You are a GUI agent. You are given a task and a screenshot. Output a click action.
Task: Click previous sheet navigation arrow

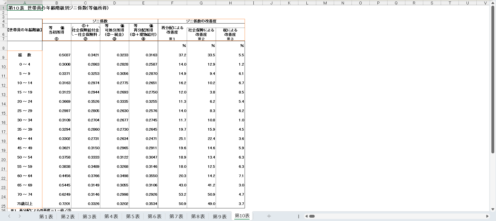pyautogui.click(x=9, y=216)
